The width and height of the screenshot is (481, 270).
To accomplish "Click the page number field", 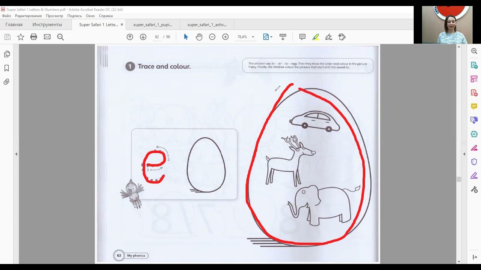I will point(157,37).
